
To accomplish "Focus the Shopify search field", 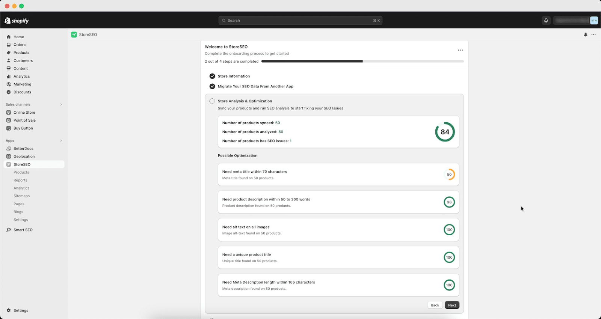I will 300,21.
